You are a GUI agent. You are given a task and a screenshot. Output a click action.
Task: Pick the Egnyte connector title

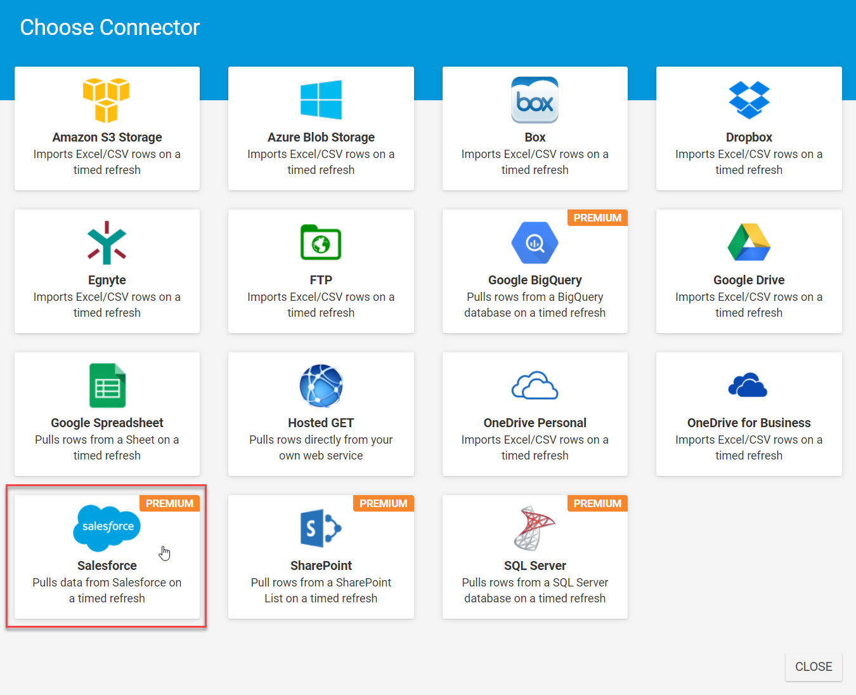[x=107, y=280]
